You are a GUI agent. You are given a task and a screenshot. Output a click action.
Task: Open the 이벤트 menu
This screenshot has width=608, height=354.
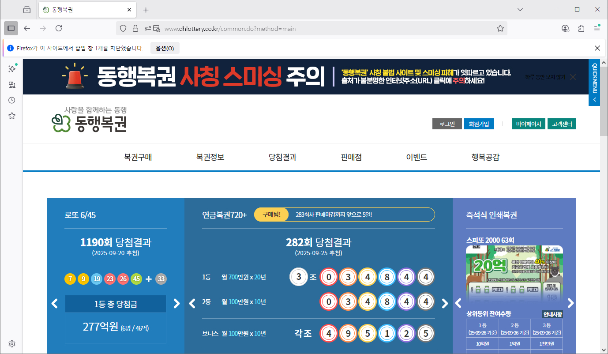click(x=417, y=157)
